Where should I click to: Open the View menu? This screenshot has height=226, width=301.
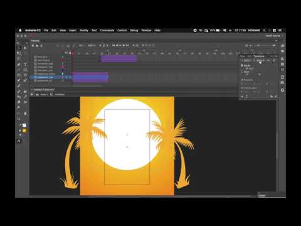pyautogui.click(x=63, y=30)
